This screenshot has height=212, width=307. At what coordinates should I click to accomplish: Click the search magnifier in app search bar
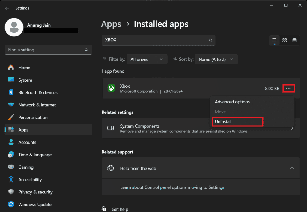(210, 40)
